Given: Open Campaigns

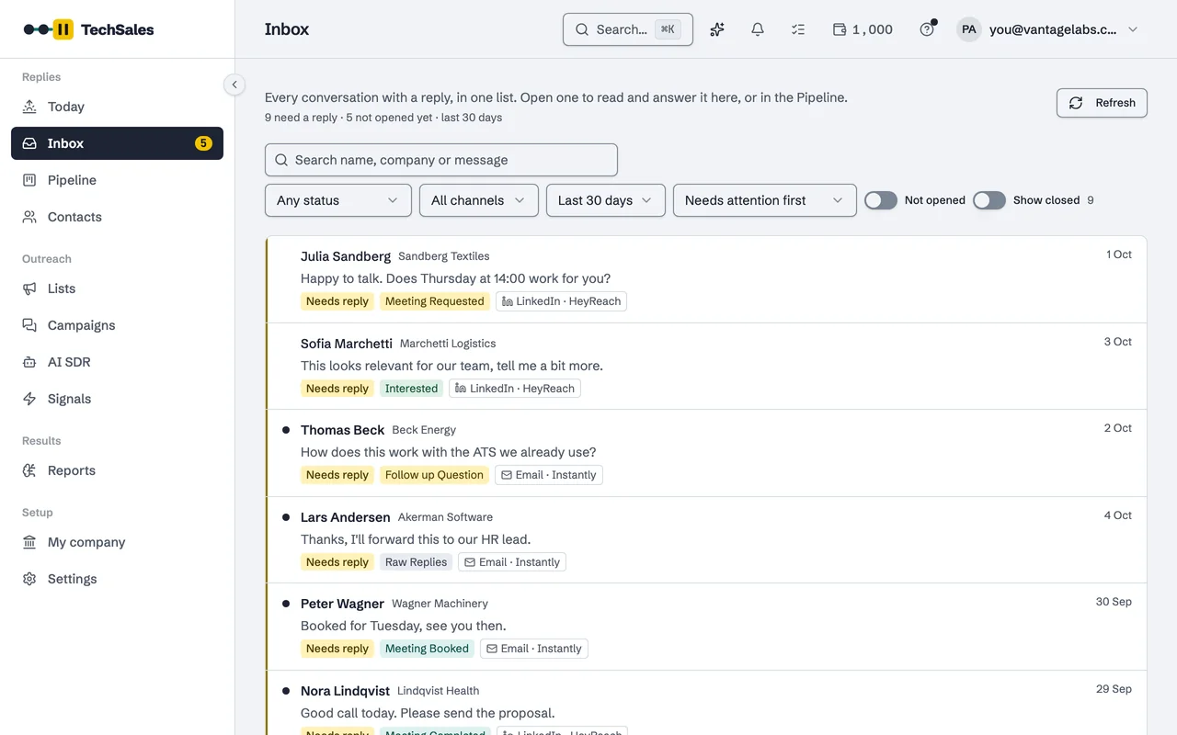Looking at the screenshot, I should (117, 325).
